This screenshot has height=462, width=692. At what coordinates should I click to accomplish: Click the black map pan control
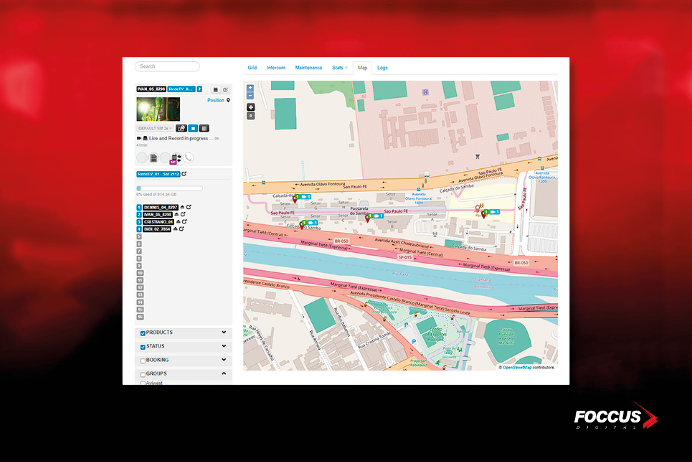(x=250, y=107)
